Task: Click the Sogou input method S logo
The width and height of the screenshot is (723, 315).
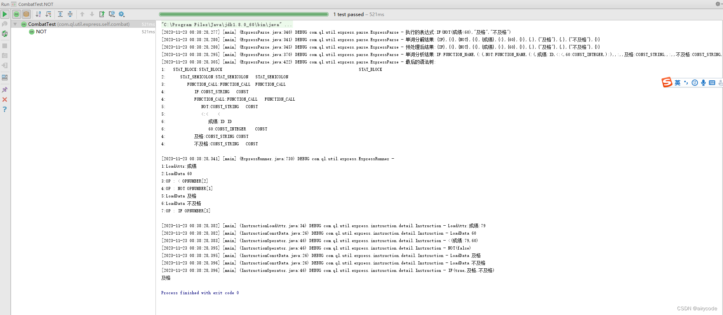Action: coord(667,82)
